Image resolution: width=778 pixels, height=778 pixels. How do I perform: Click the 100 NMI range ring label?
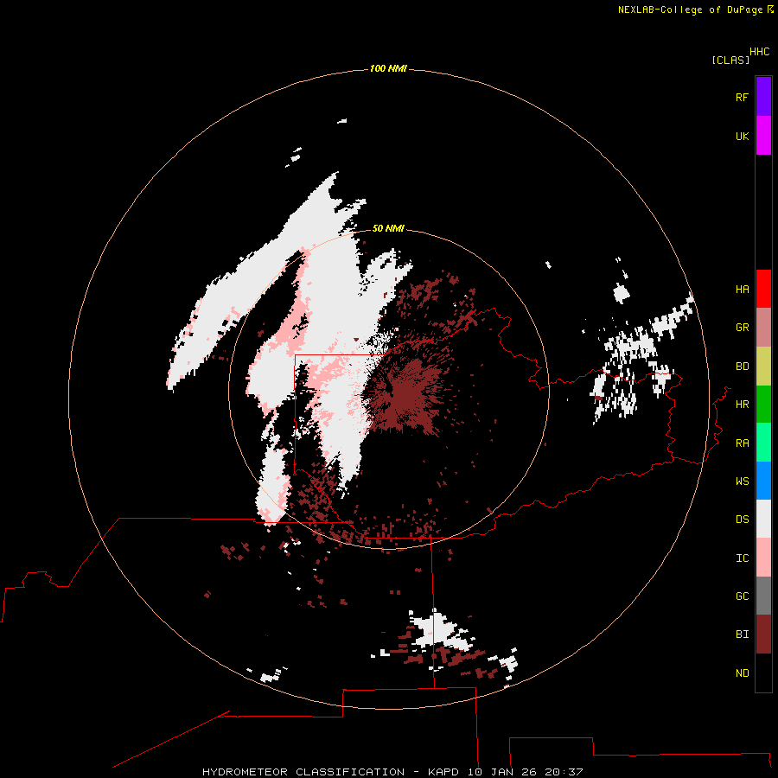[x=388, y=68]
